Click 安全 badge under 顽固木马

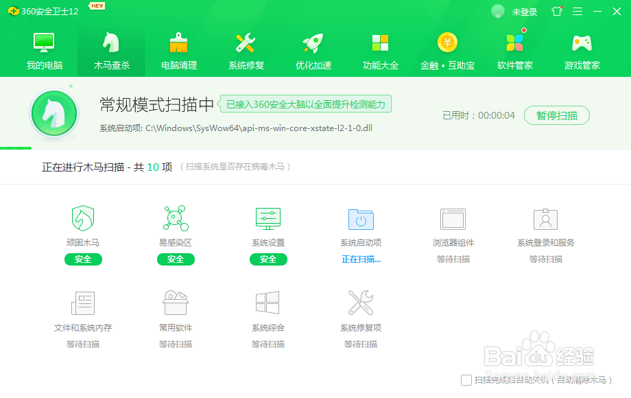[x=83, y=259]
